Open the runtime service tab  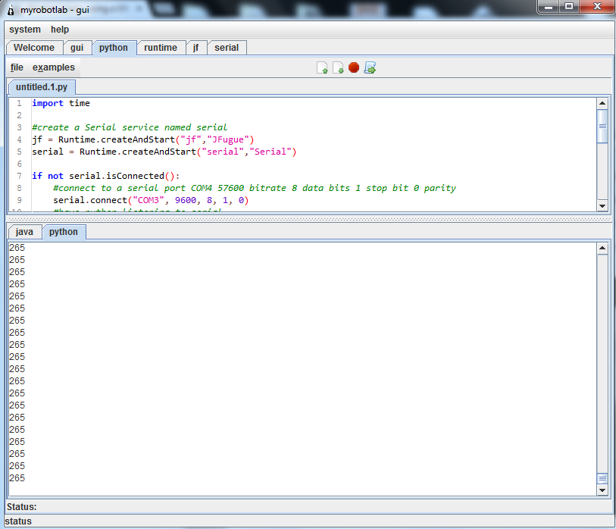click(161, 48)
